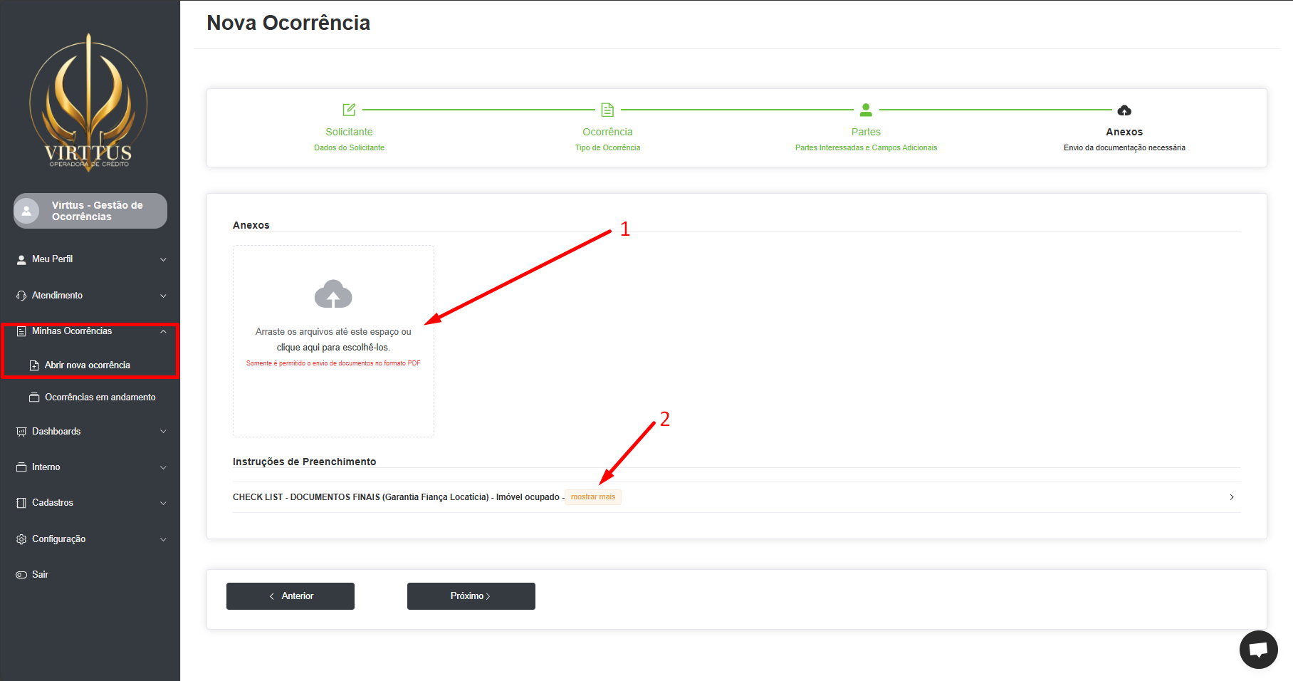Click the 'mostrar mais' link
The height and width of the screenshot is (681, 1293).
click(x=592, y=497)
